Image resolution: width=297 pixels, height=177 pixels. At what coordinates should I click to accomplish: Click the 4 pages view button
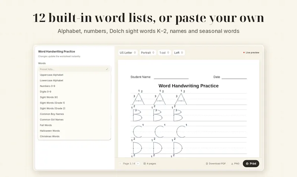150,164
